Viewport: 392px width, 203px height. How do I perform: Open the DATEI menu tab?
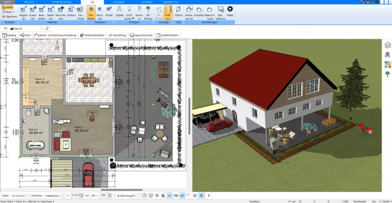8,2
